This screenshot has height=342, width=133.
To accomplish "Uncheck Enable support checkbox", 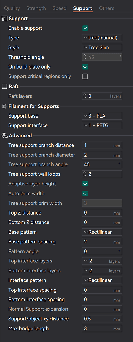I will (x=85, y=28).
